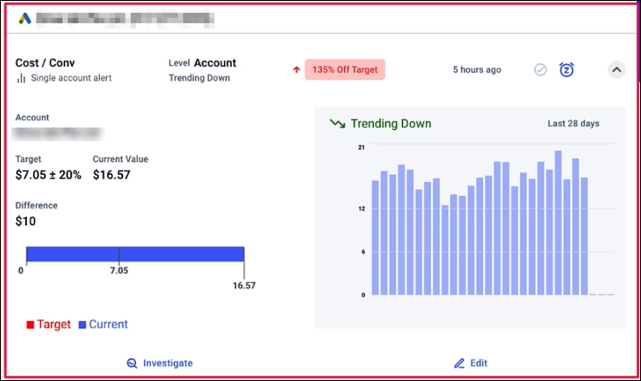Click the 7.05 target marker on the bar

click(119, 270)
